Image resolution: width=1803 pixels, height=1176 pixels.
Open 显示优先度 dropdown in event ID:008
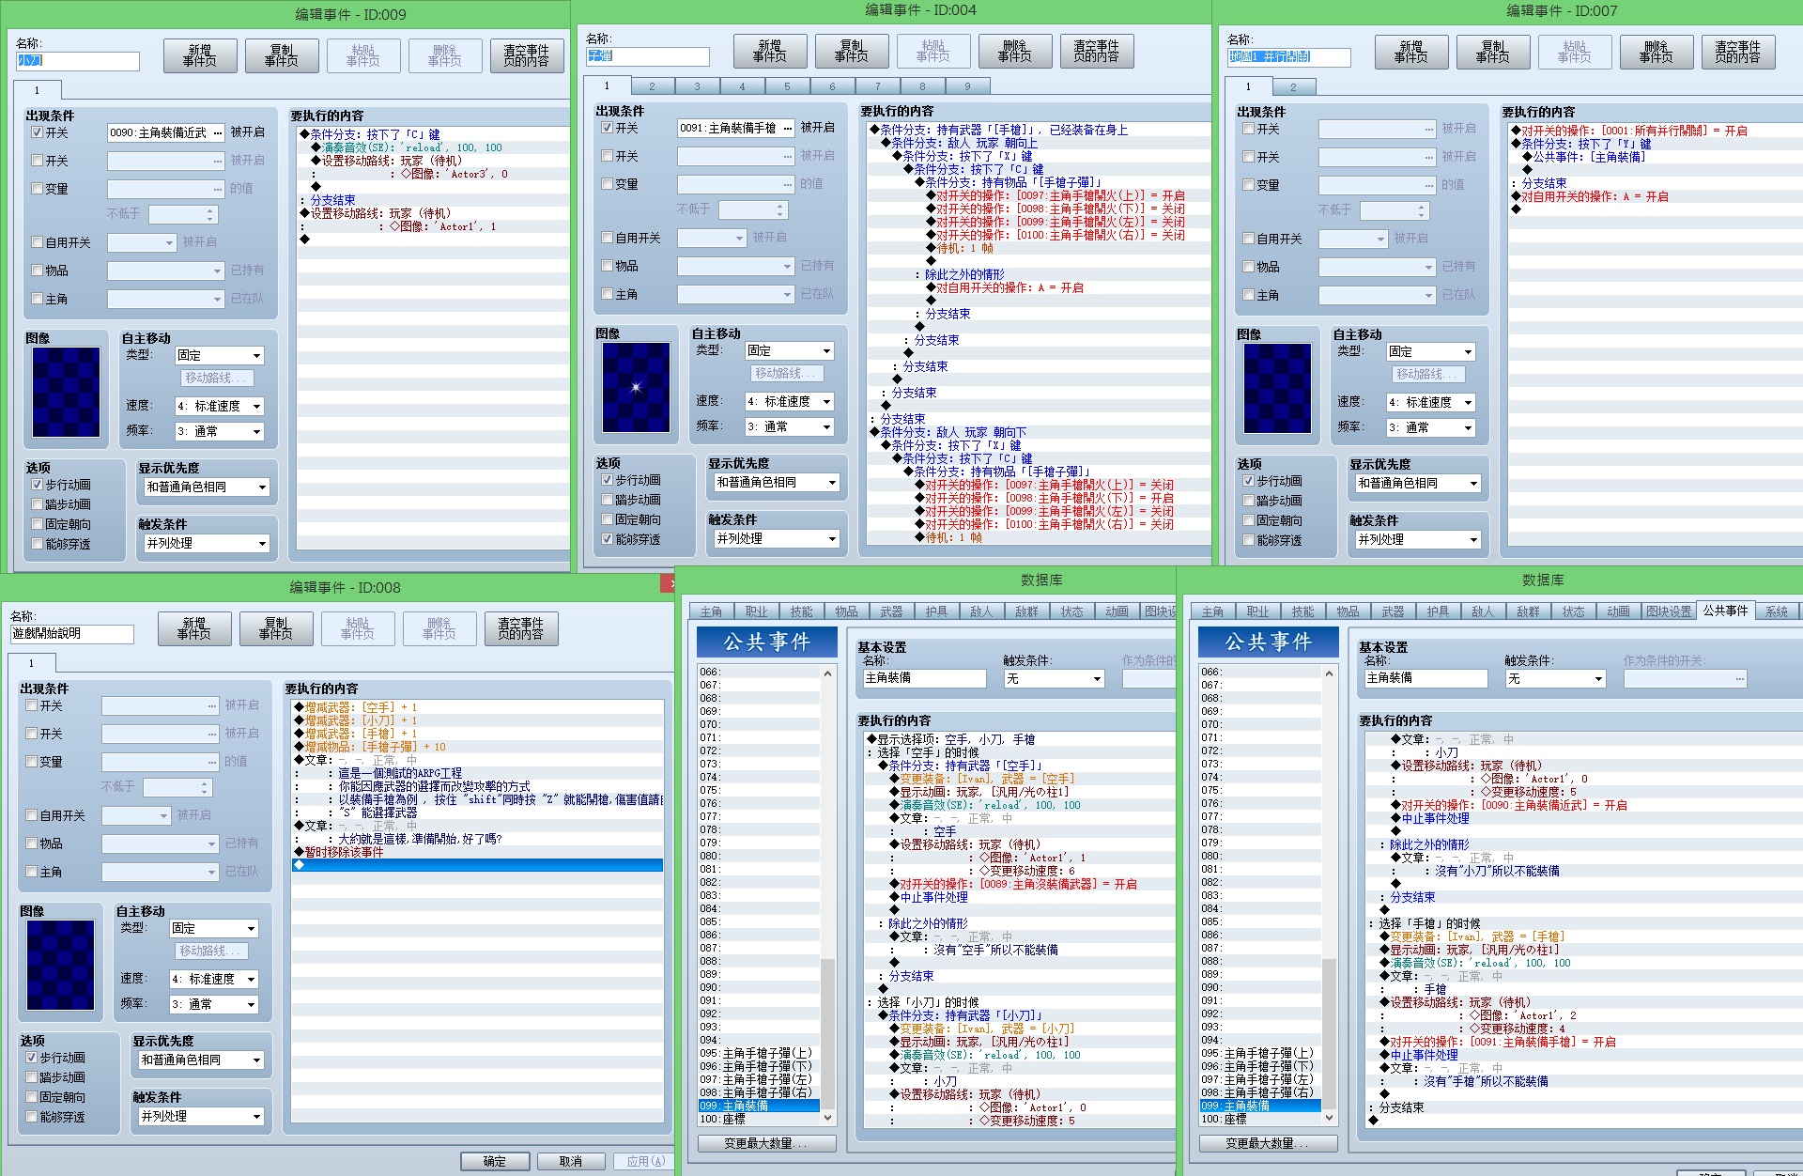pyautogui.click(x=201, y=1060)
